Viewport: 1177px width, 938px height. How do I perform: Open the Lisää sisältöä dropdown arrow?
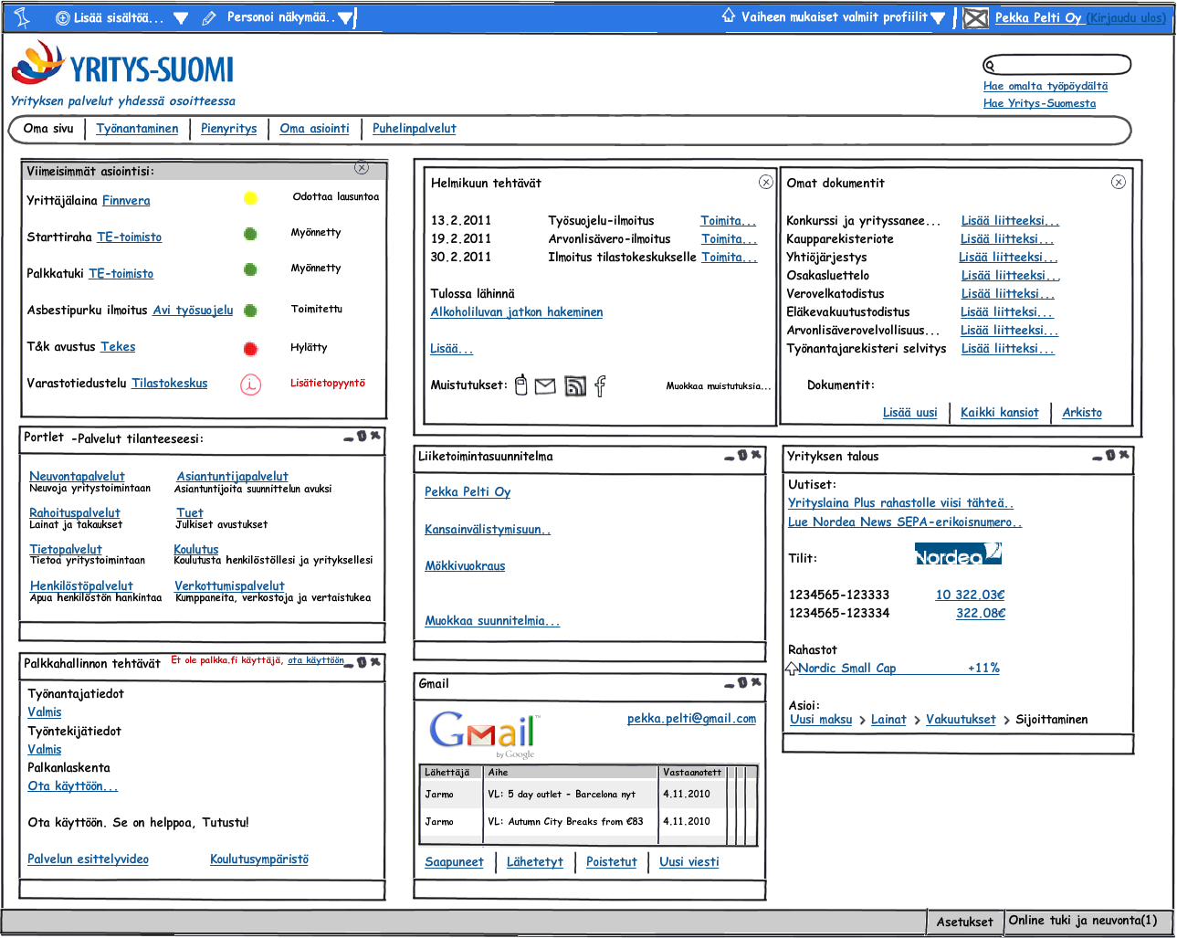pos(181,18)
